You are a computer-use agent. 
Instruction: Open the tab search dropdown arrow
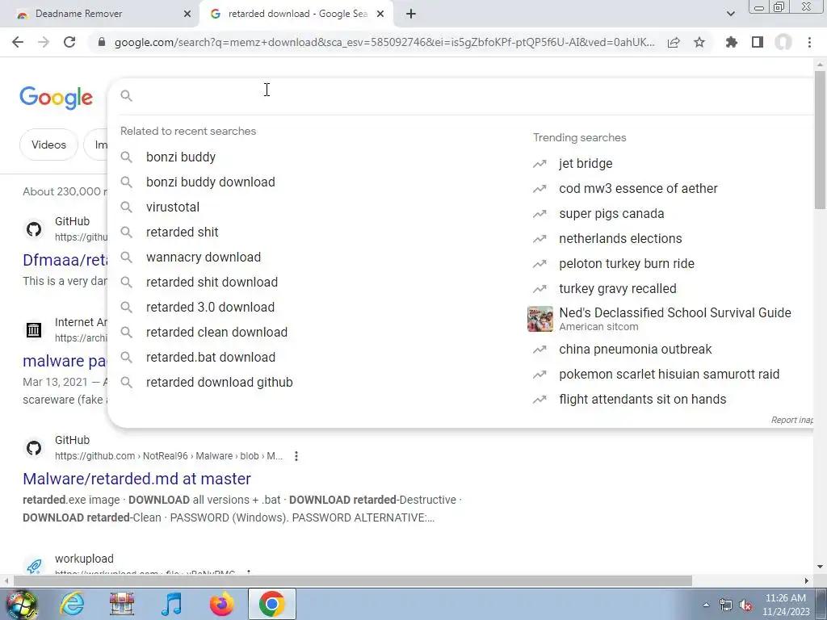point(730,14)
